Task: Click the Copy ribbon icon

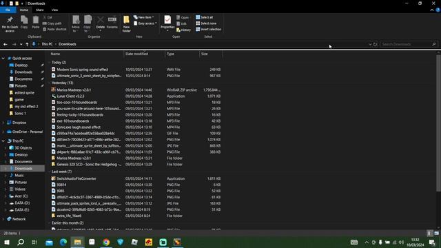Action: click(x=24, y=22)
